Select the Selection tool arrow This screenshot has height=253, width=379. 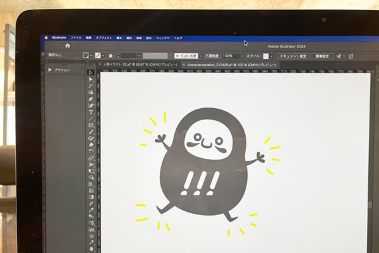[91, 72]
